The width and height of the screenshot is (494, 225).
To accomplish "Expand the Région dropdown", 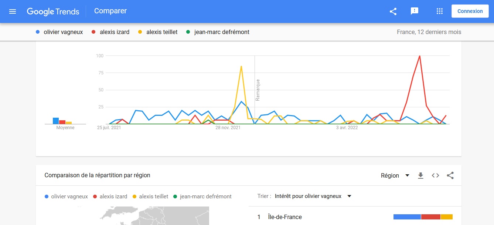I will tap(395, 175).
